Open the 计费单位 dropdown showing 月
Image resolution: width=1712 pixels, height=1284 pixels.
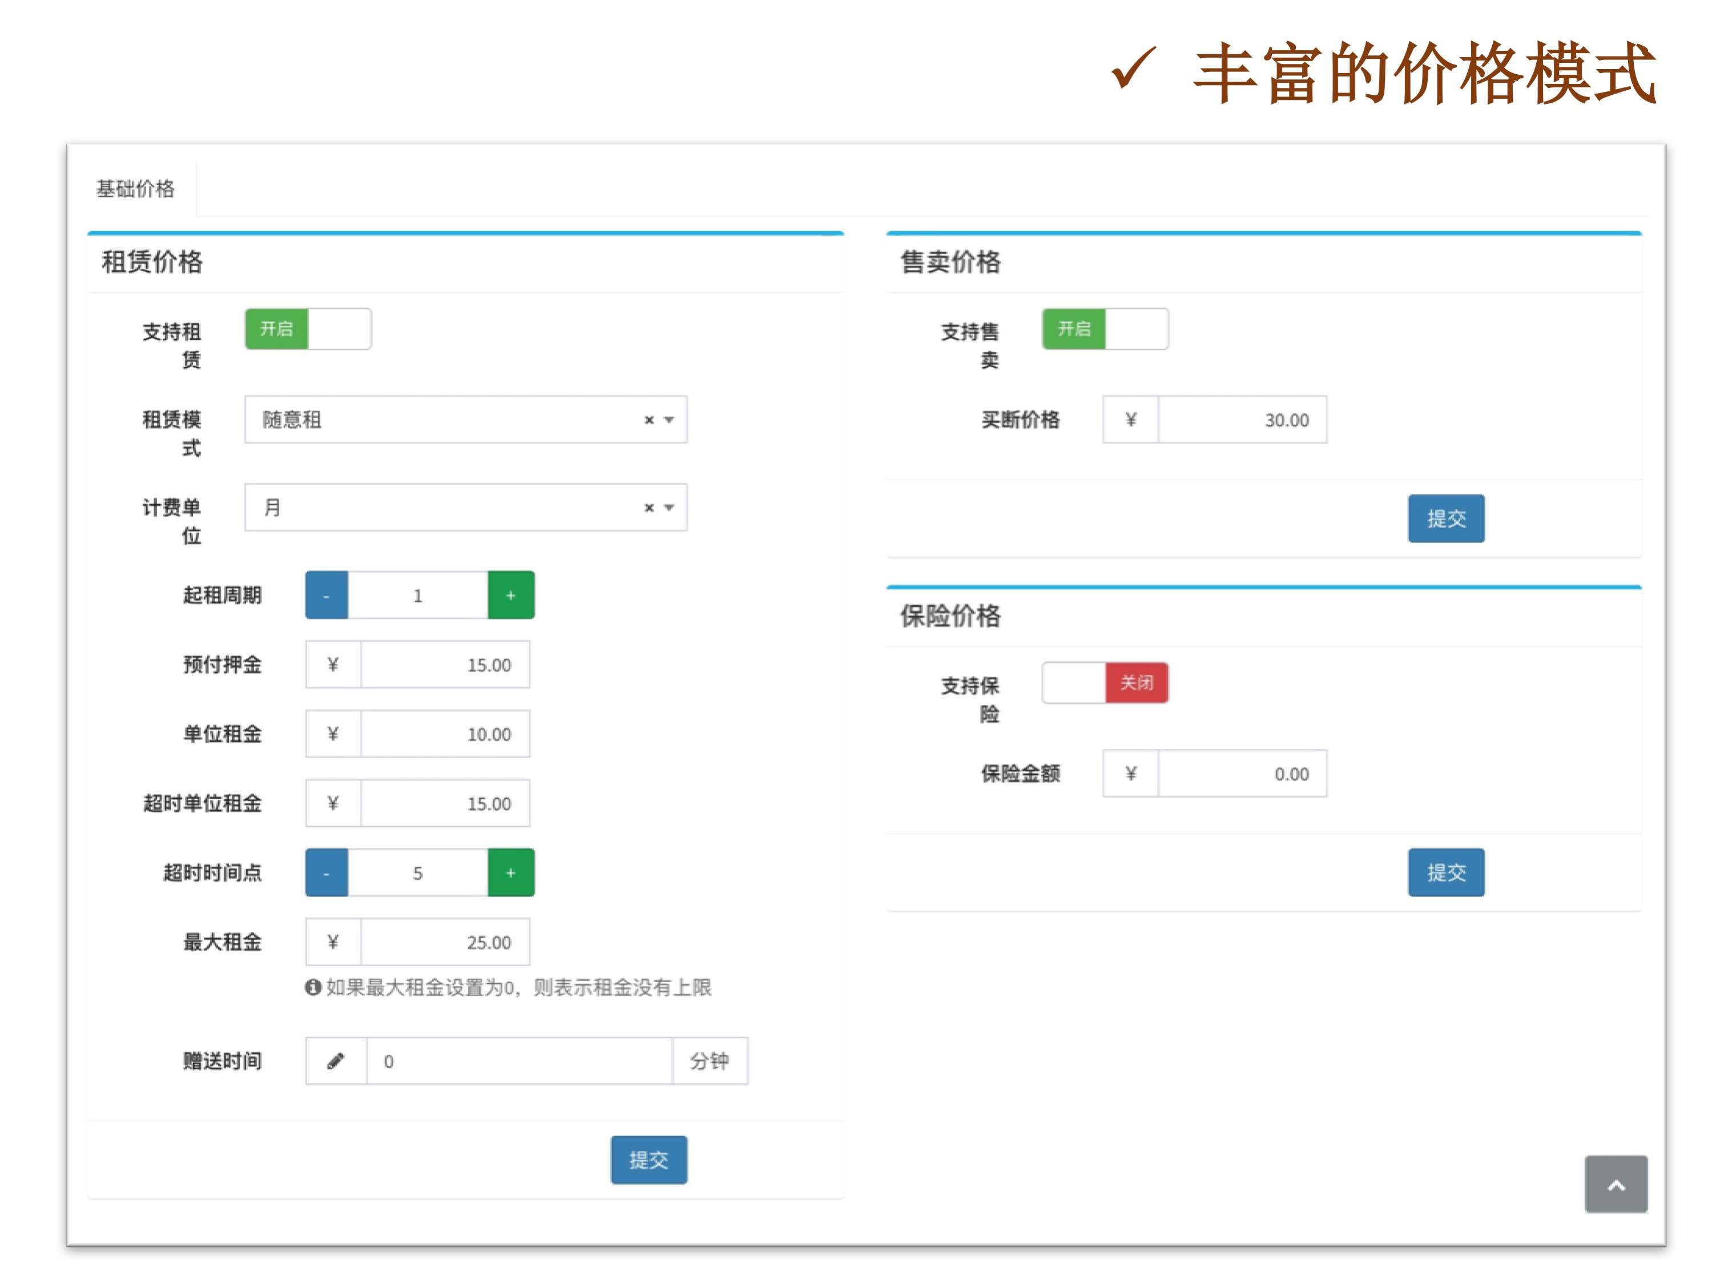(x=466, y=507)
